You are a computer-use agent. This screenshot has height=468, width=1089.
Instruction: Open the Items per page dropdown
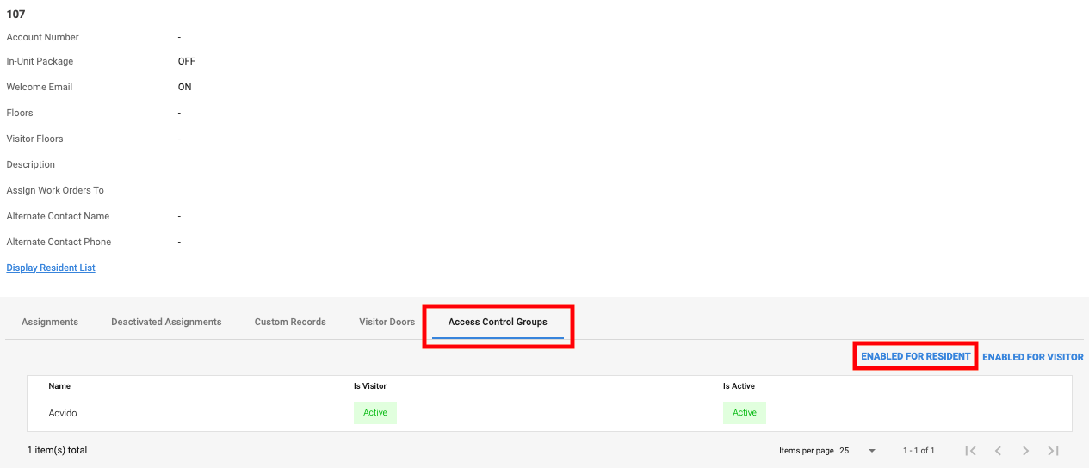[x=858, y=451]
